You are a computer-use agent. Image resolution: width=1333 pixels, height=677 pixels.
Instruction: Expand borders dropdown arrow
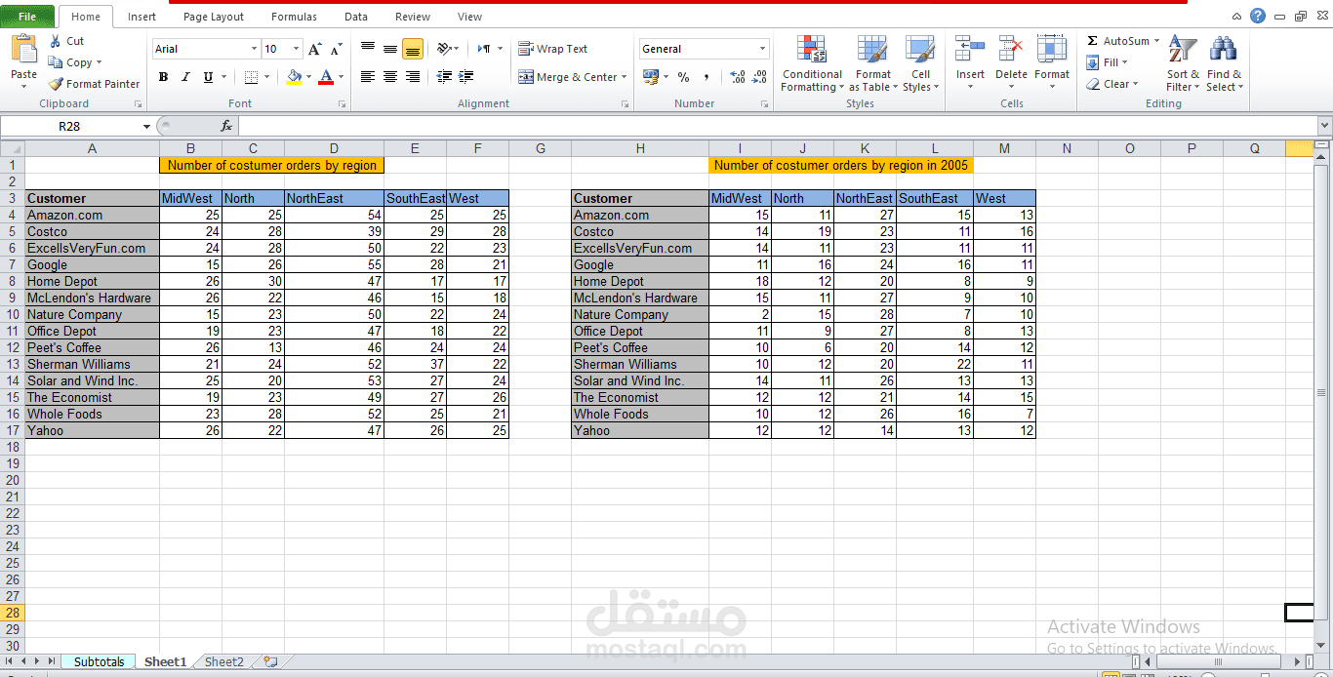[x=268, y=77]
